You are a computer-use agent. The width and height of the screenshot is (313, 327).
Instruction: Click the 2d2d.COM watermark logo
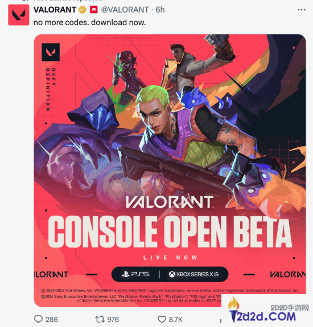[x=263, y=310]
